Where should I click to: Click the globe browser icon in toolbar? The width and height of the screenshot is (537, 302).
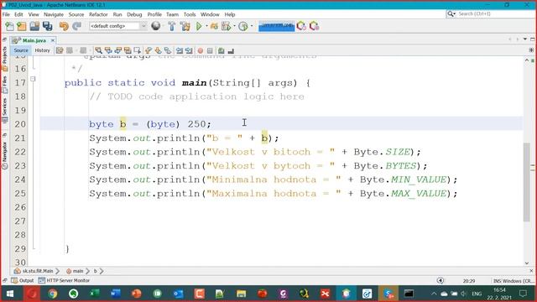click(156, 26)
